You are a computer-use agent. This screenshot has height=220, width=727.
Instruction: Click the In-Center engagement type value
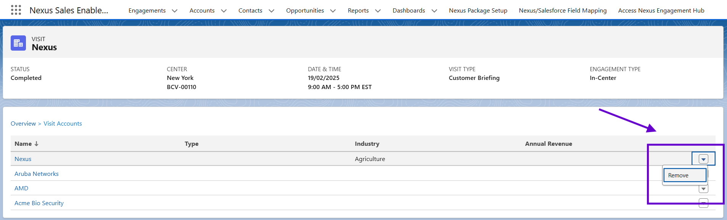603,78
